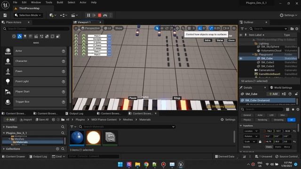Select the Volumes category in Place Actors

coord(52,36)
